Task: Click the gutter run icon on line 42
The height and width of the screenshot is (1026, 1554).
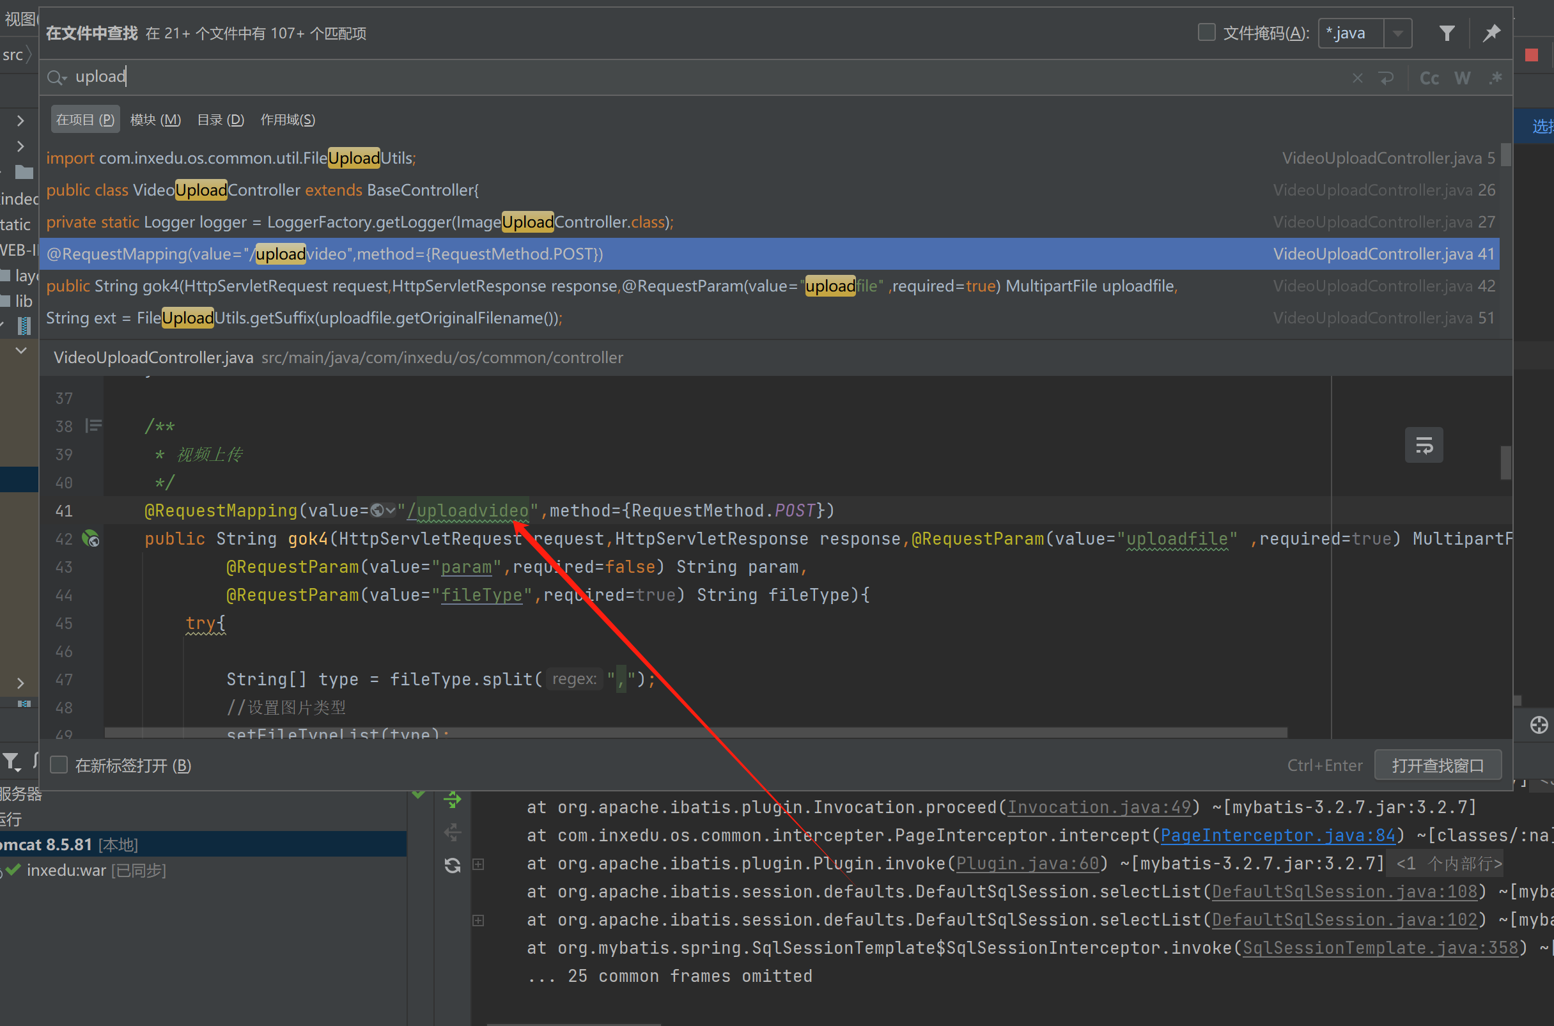Action: (91, 538)
